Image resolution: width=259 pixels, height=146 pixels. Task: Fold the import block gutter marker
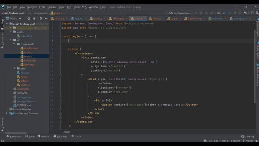tap(61, 28)
